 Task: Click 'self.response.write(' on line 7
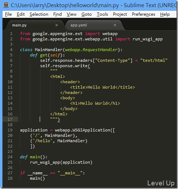pyautogui.click(x=65, y=66)
